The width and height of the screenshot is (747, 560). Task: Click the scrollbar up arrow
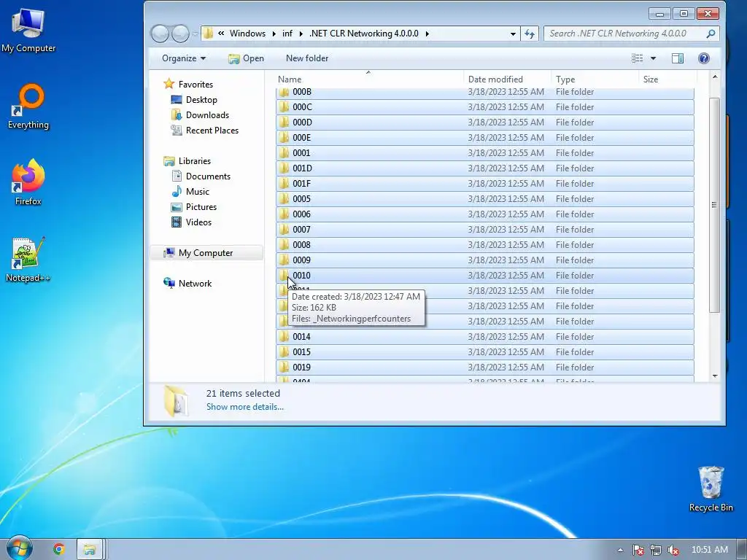pyautogui.click(x=715, y=77)
